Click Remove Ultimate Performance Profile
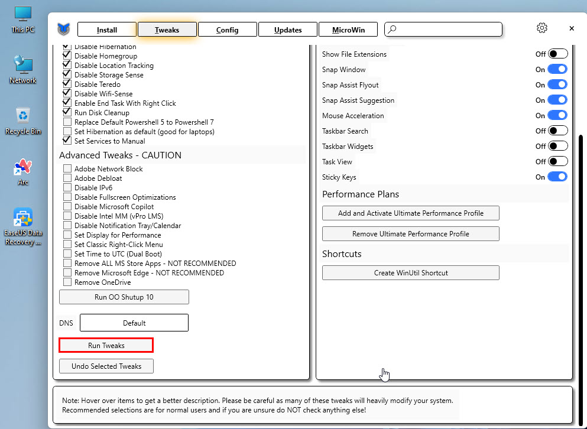587x429 pixels. coord(411,233)
